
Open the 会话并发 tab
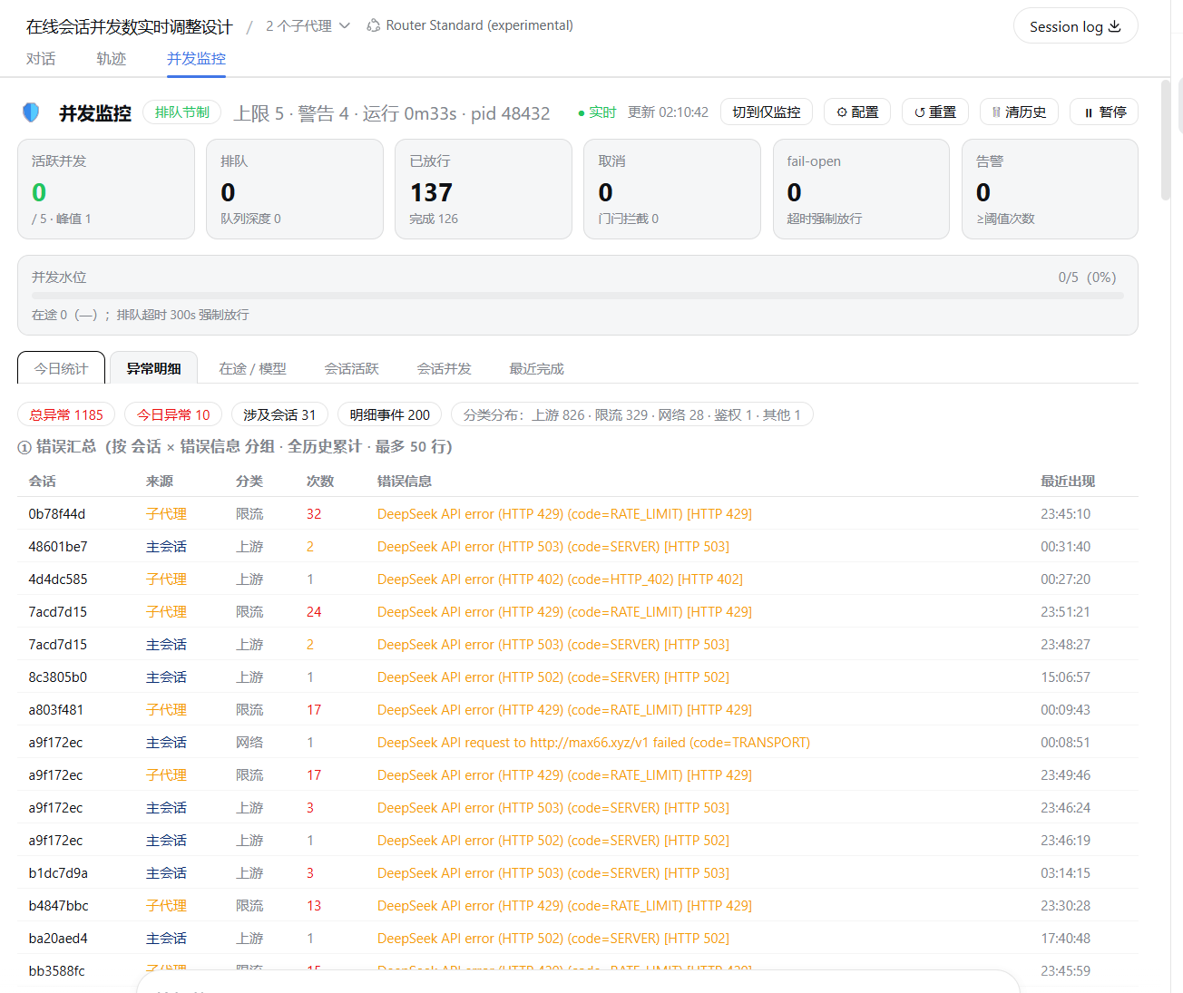445,368
